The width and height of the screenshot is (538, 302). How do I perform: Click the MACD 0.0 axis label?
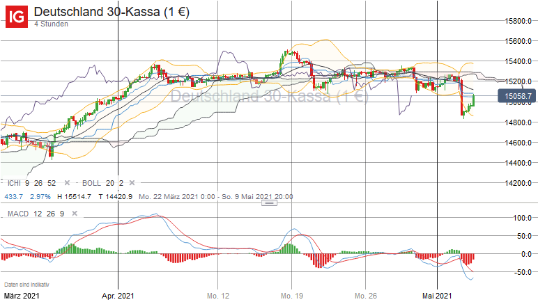526,255
